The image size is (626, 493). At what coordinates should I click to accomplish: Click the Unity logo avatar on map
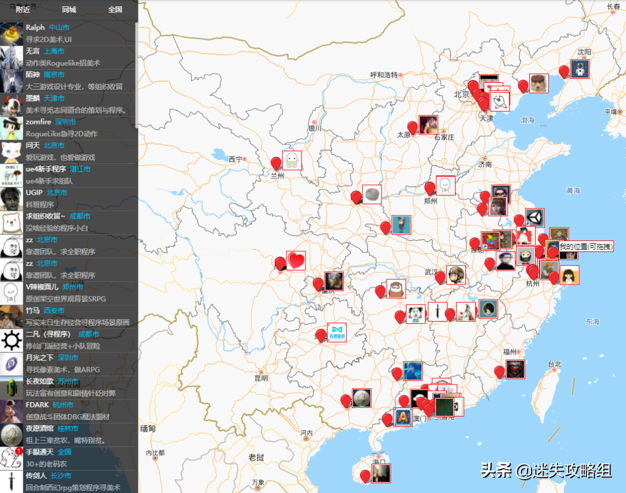point(534,218)
